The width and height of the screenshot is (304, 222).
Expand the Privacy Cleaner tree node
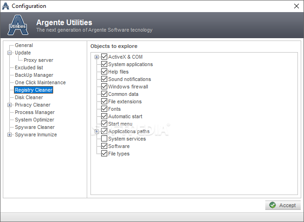tap(9, 105)
